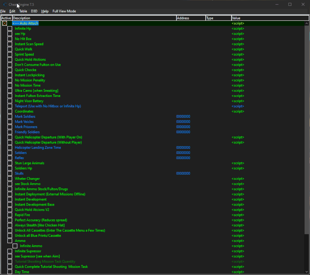Viewport: 310px width, 275px height.
Task: Click Mark Prisoners address value
Action: point(183,127)
